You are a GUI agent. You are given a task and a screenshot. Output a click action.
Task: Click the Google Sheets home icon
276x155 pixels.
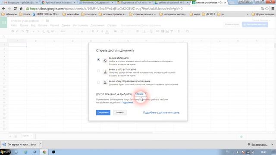pos(3,22)
